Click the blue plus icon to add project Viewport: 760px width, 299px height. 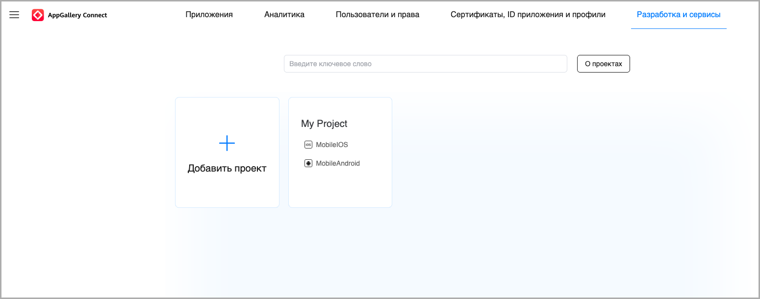(227, 143)
